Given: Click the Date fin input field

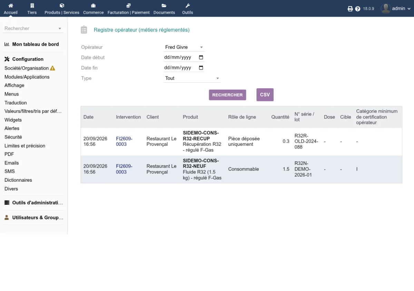Looking at the screenshot, I should [x=184, y=68].
